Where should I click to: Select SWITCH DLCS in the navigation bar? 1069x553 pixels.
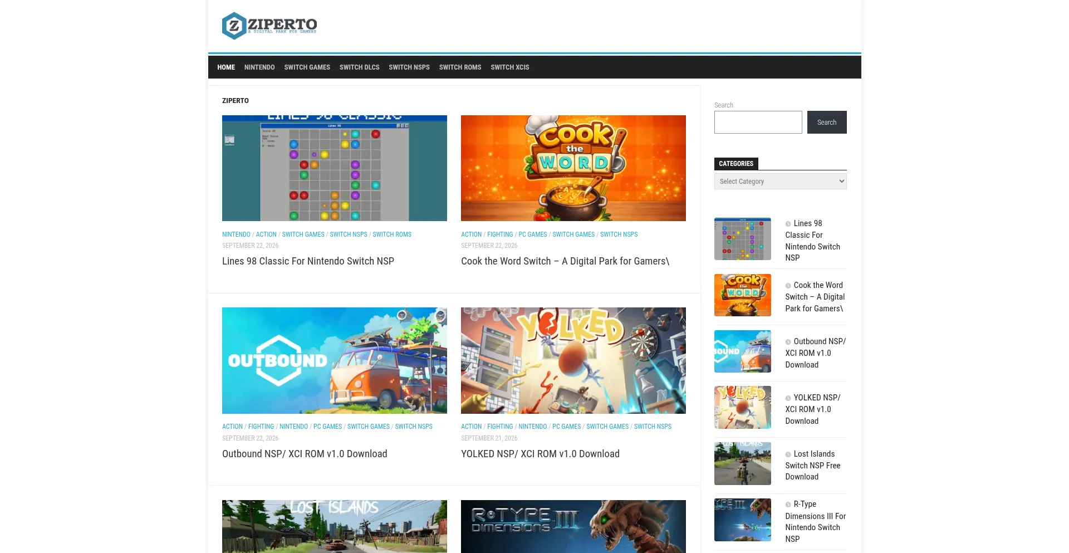(x=359, y=67)
